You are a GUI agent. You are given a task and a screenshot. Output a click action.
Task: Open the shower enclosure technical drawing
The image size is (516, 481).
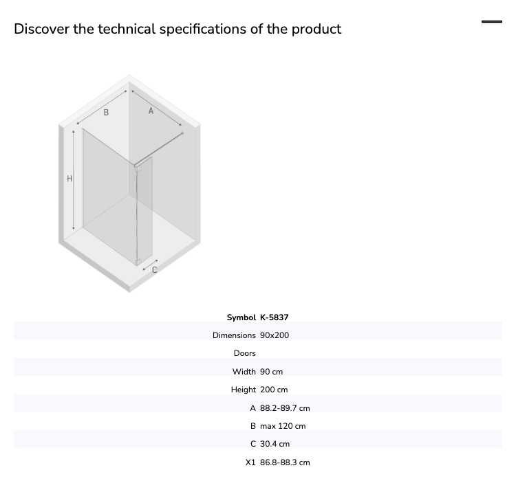(x=129, y=183)
